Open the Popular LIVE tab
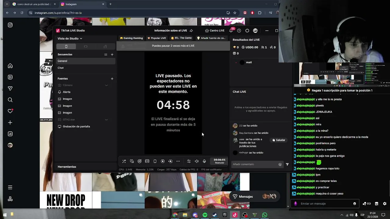 [x=157, y=38]
